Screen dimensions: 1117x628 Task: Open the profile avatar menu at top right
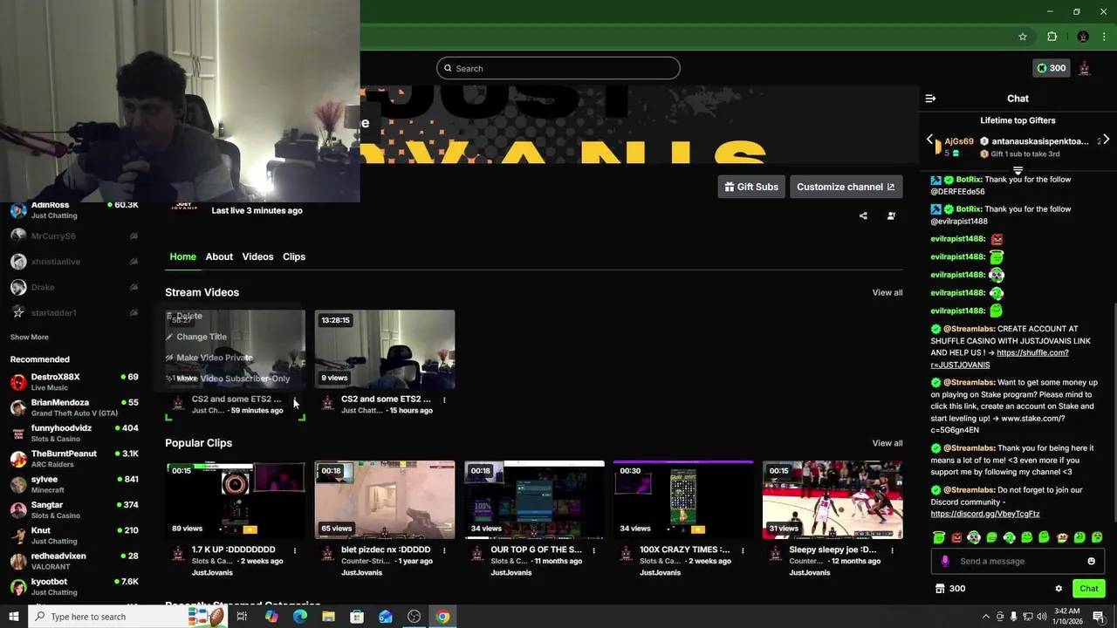pyautogui.click(x=1085, y=68)
